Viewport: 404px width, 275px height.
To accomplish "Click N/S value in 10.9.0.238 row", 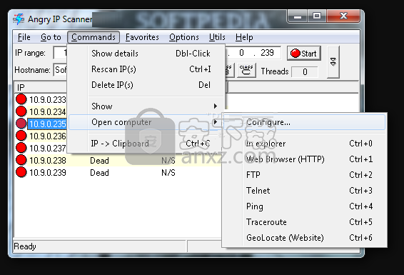I will (168, 160).
